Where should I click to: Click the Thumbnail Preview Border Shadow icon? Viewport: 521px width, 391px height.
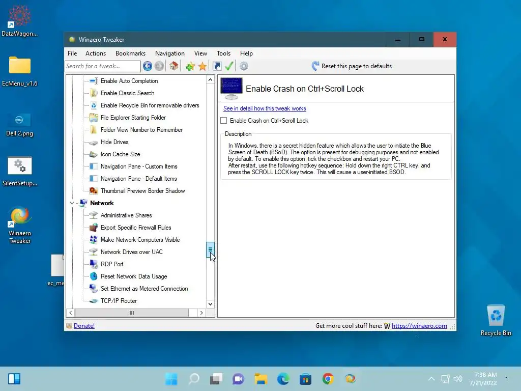point(94,191)
